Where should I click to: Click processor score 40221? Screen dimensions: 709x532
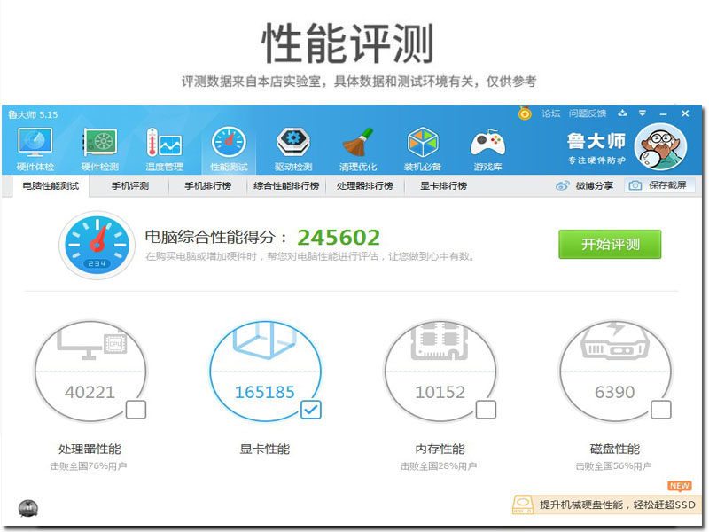click(x=90, y=392)
